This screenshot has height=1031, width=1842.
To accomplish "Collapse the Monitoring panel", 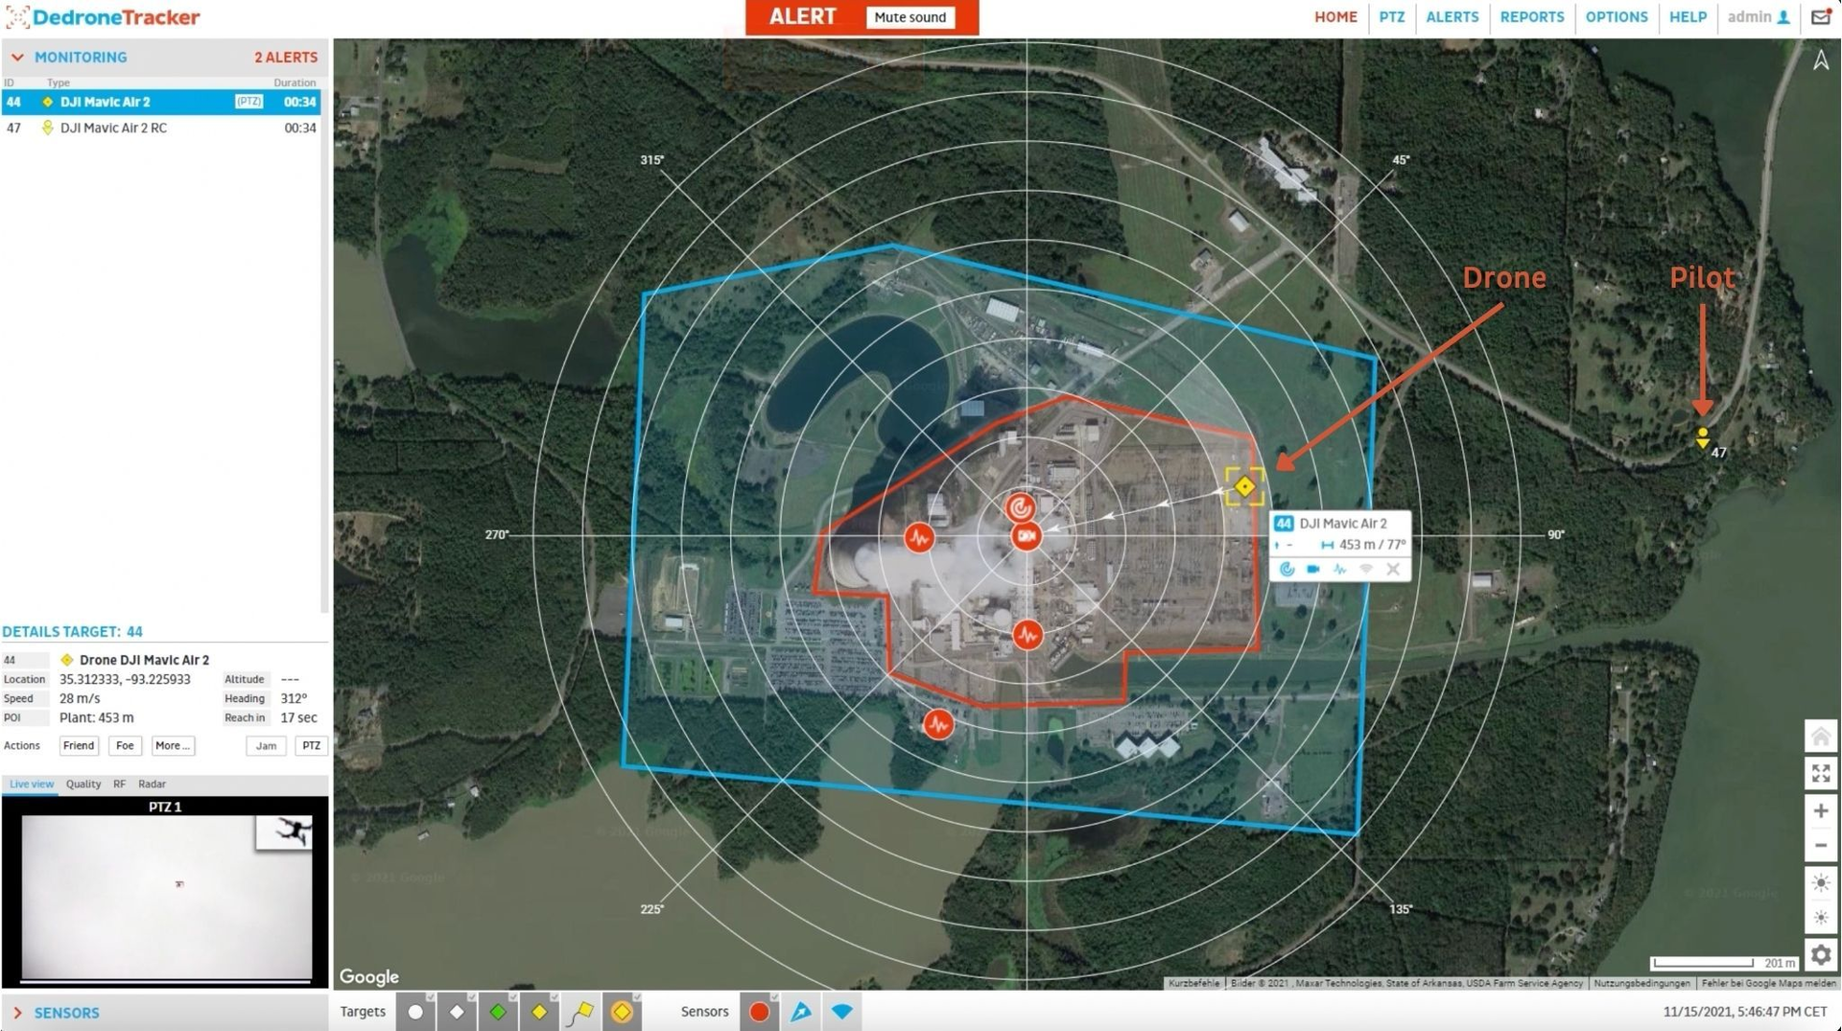I will pyautogui.click(x=17, y=58).
